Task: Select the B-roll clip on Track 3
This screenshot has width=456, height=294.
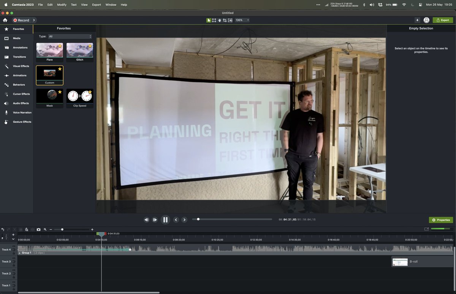Action: pos(422,261)
